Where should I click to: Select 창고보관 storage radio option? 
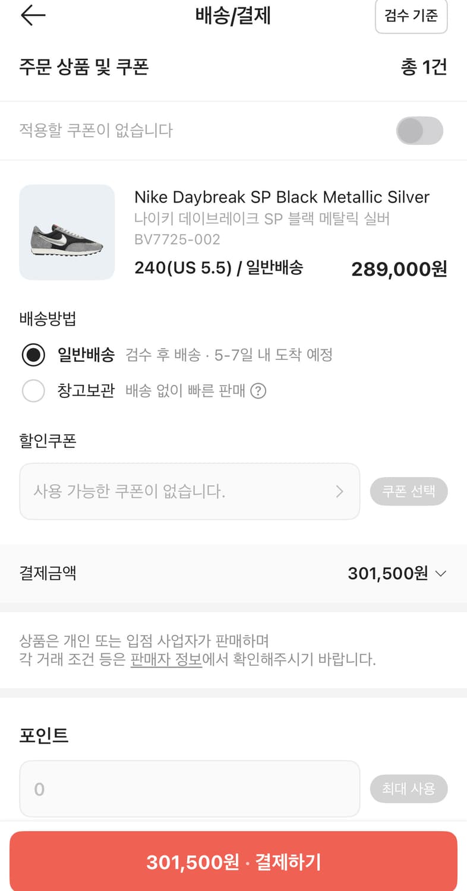click(x=33, y=391)
